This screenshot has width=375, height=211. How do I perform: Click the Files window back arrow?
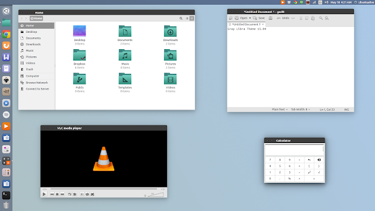[x=22, y=18]
